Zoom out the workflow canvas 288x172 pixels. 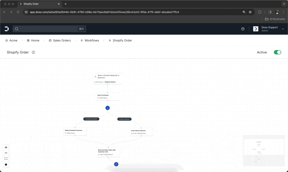(x=6, y=153)
